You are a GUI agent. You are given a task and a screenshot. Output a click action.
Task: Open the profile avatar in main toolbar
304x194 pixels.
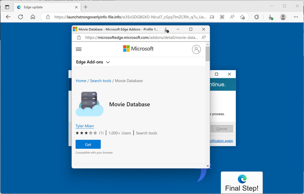pyautogui.click(x=283, y=17)
